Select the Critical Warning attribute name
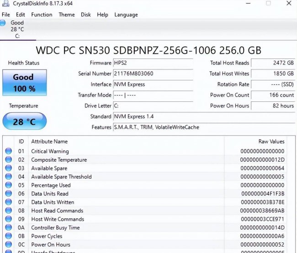297x253 pixels. click(x=50, y=151)
